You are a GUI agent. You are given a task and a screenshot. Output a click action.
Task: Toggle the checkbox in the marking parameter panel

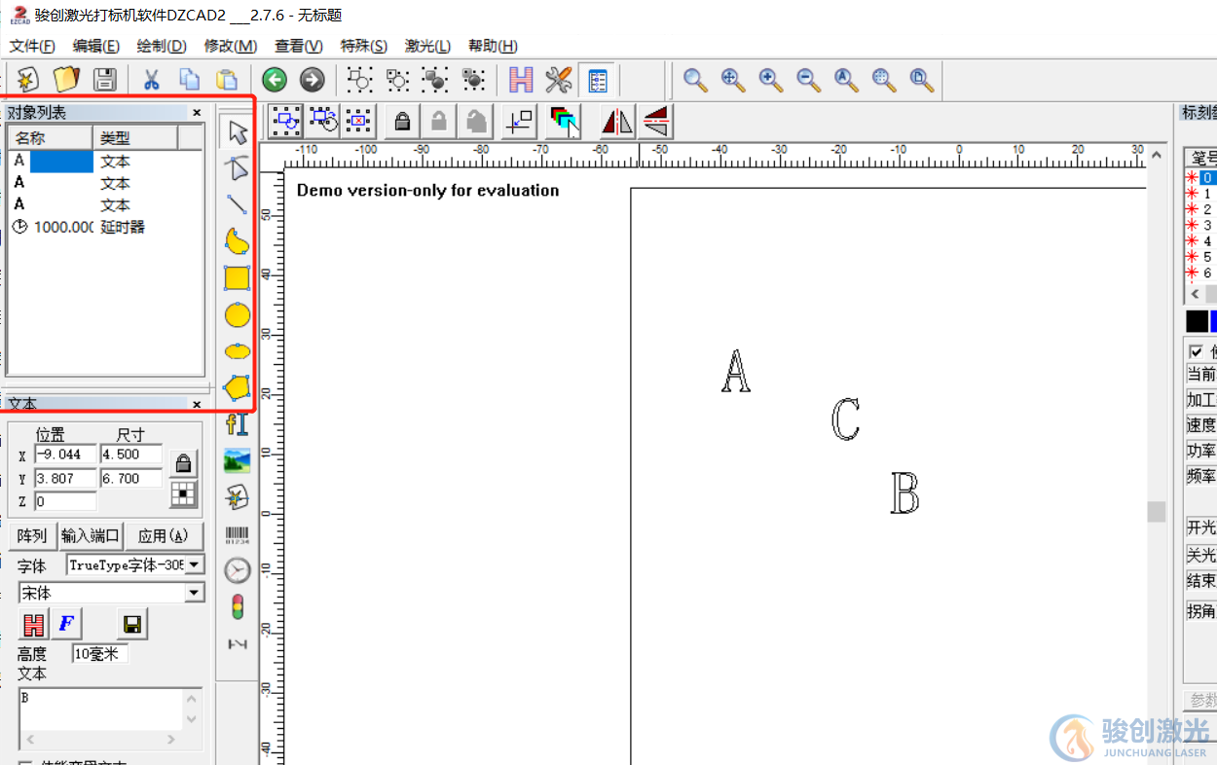pos(1196,351)
